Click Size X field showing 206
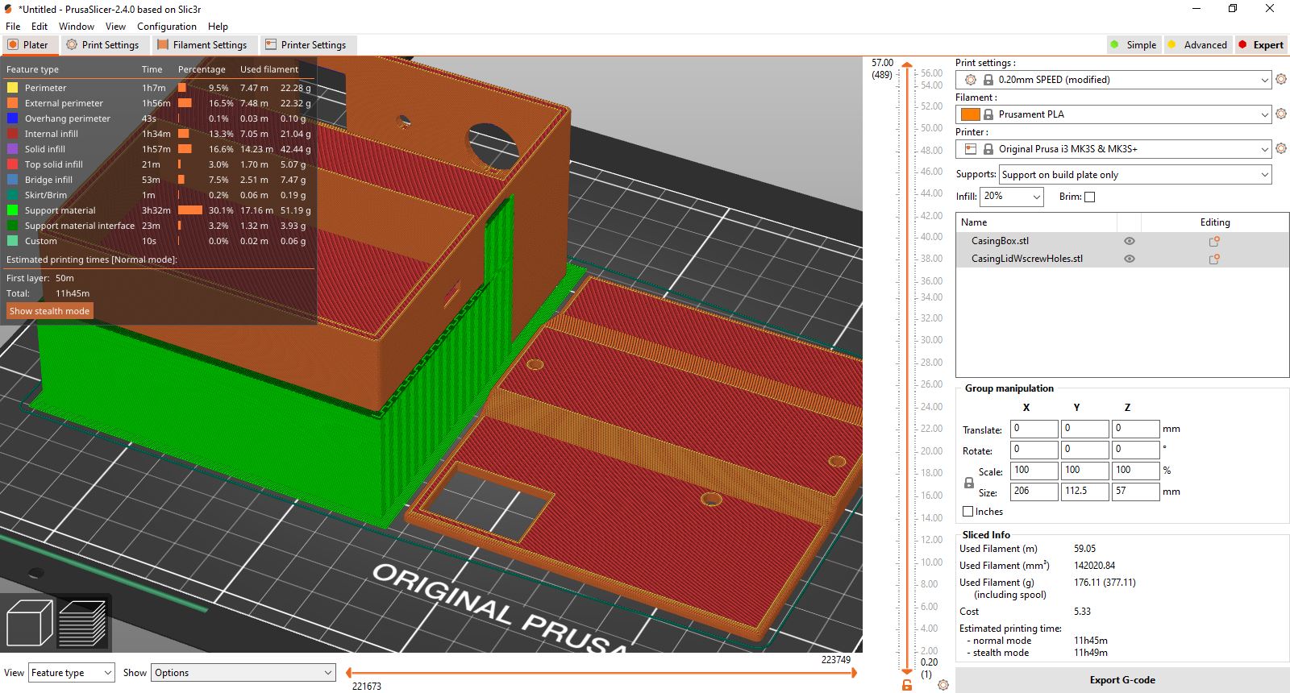 [1034, 492]
